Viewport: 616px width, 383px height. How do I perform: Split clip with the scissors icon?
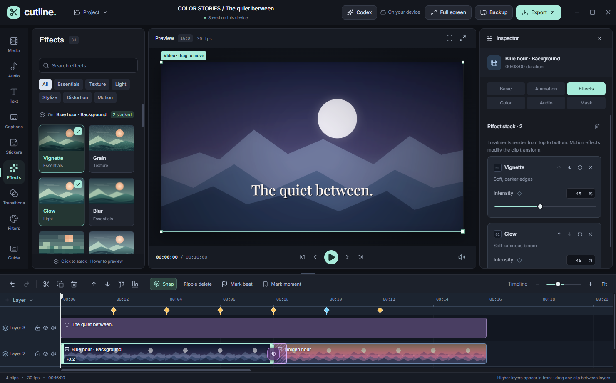tap(46, 284)
